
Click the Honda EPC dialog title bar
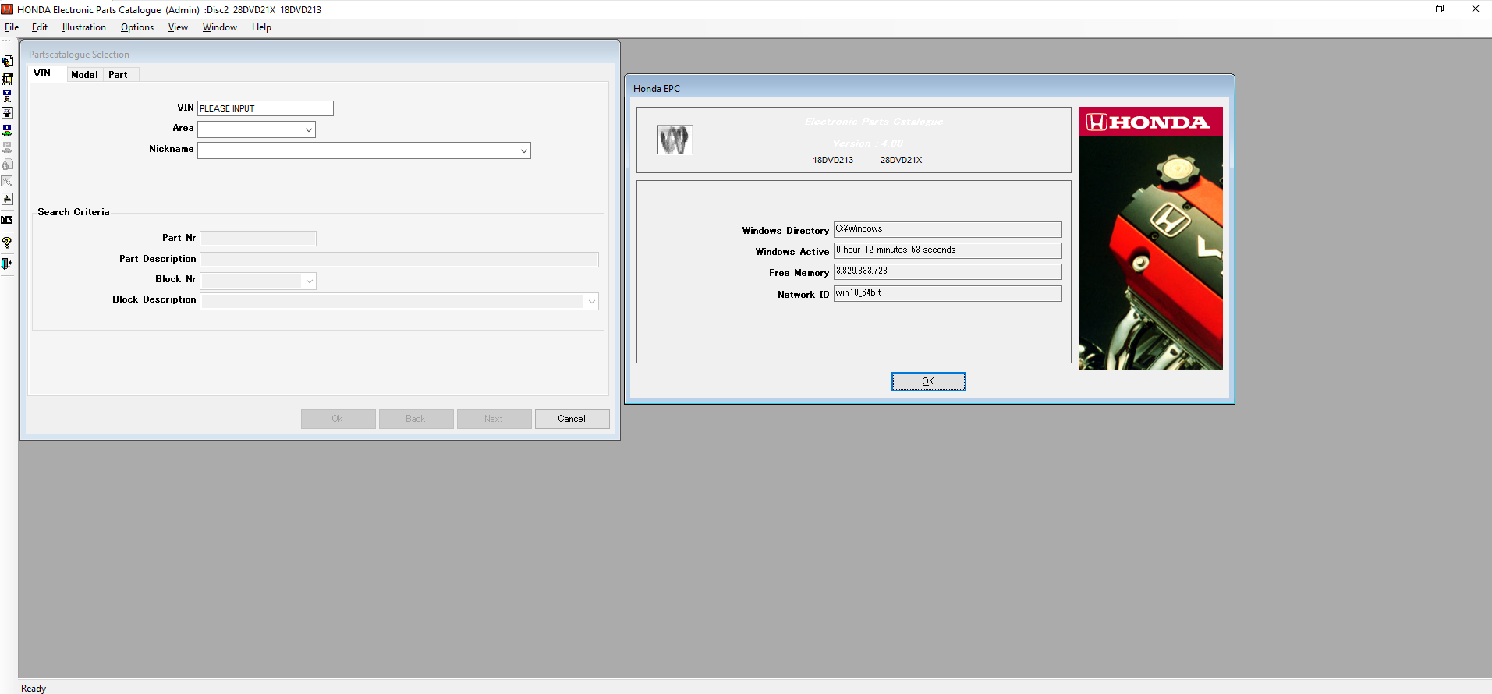pos(929,88)
